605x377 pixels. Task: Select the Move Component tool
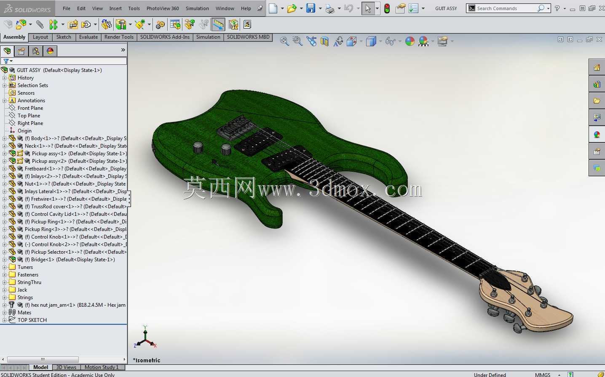(x=86, y=25)
